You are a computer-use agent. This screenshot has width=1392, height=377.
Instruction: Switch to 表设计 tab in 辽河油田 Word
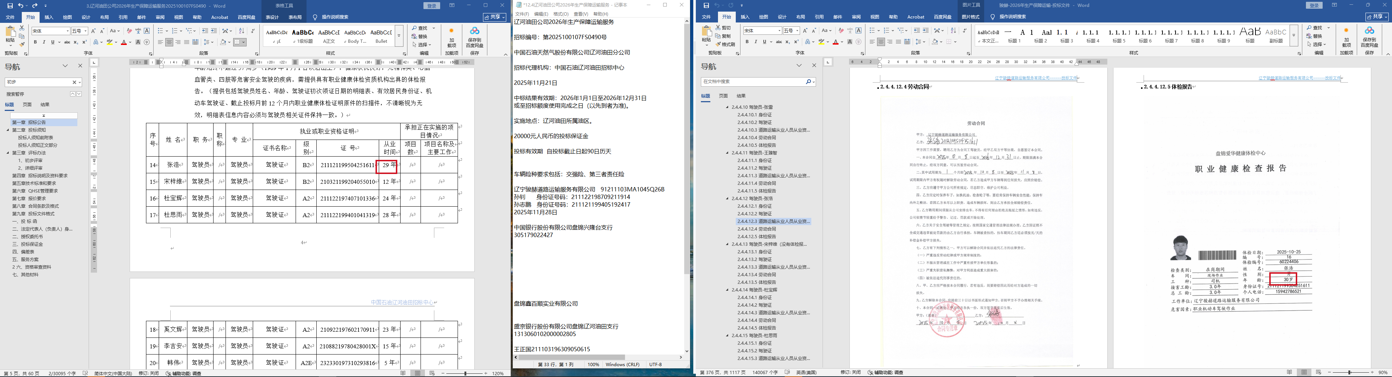(272, 17)
